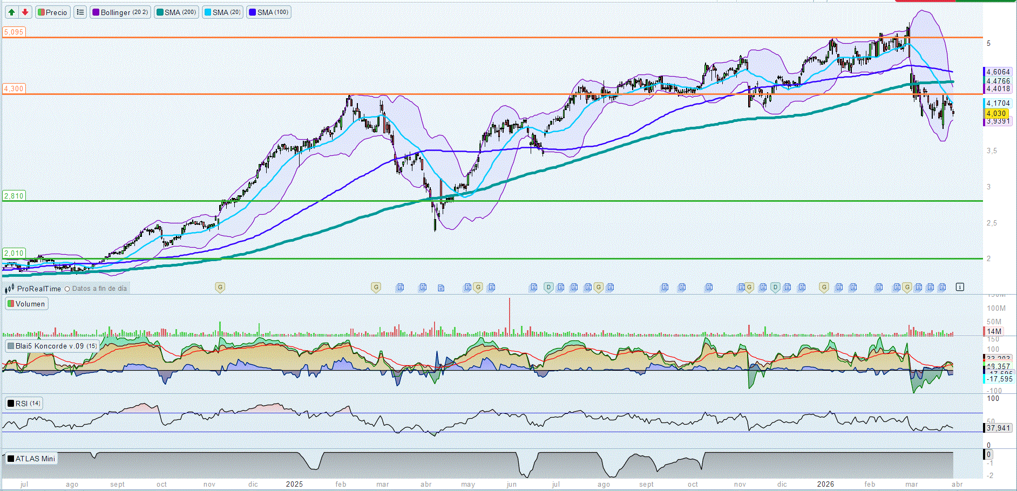Click the SMA (100) indicator button
Image resolution: width=1017 pixels, height=491 pixels.
(269, 12)
